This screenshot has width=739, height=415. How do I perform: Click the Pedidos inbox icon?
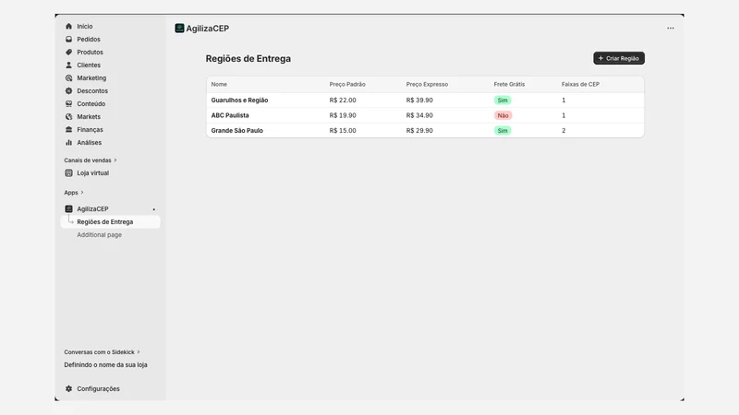pyautogui.click(x=68, y=39)
